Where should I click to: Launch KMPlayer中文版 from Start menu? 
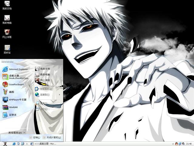pyautogui.click(x=15, y=99)
